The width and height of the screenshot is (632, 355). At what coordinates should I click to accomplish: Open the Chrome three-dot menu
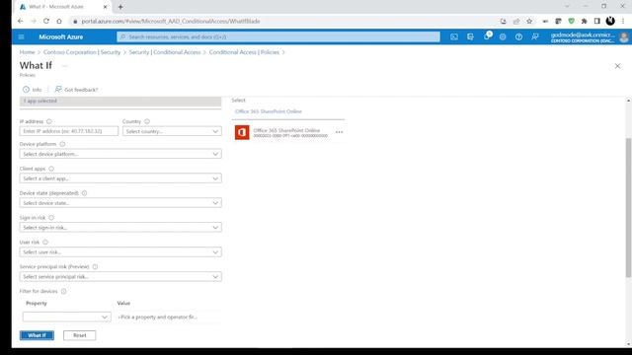(x=623, y=21)
